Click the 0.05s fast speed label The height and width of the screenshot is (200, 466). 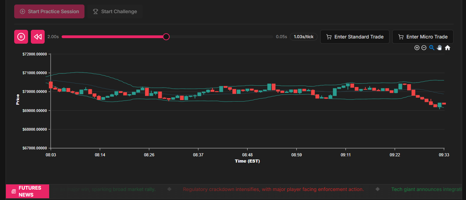[281, 37]
